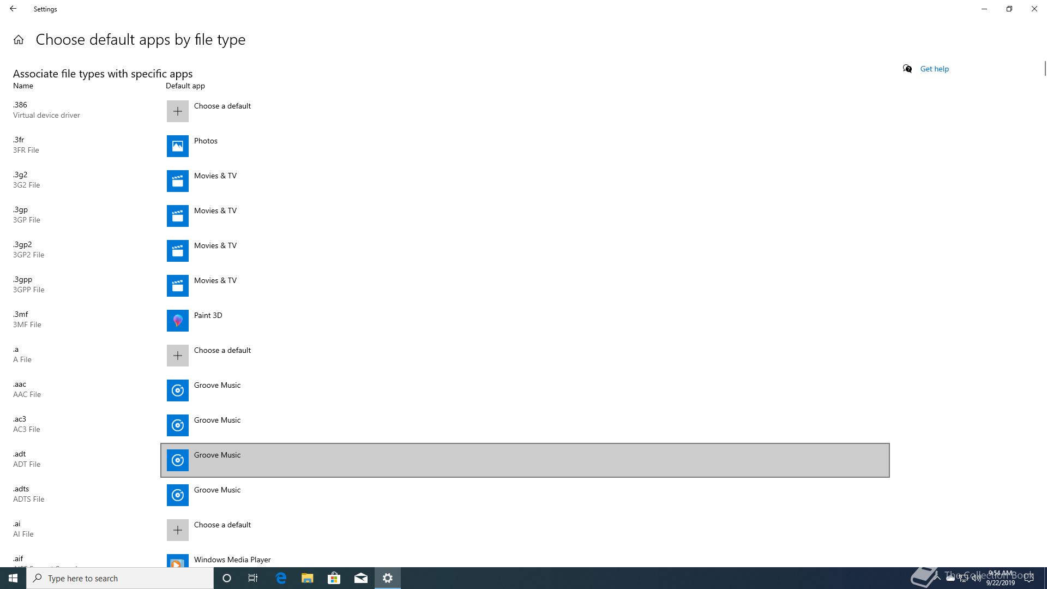Choose a default for the .a file
The image size is (1047, 589).
point(222,350)
